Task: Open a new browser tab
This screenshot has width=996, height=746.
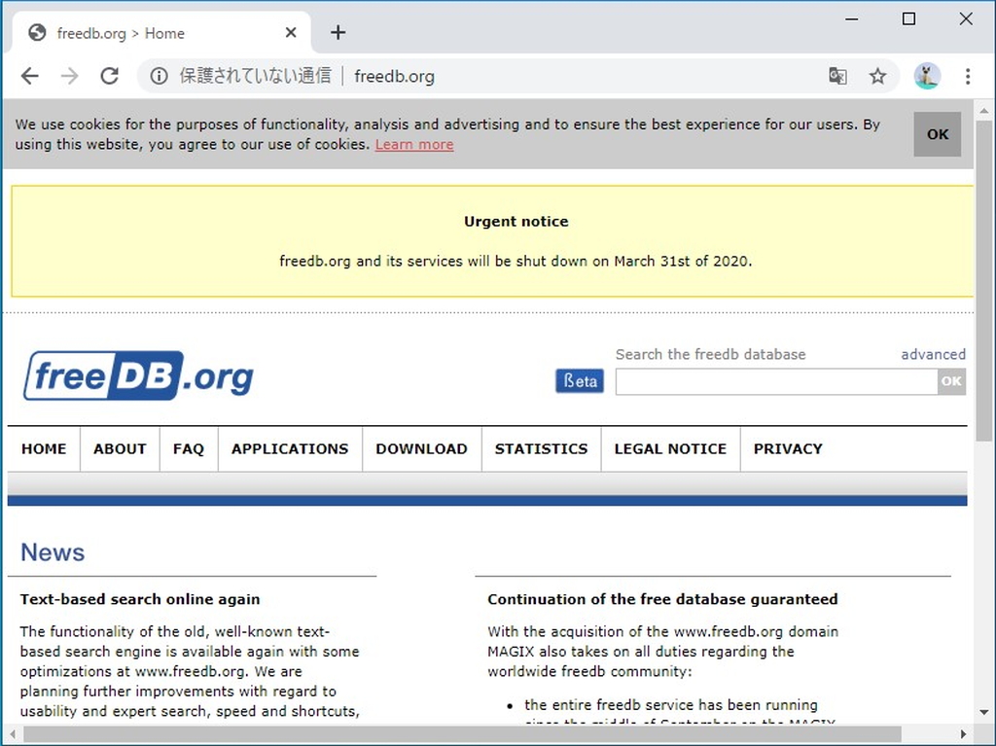Action: point(338,32)
